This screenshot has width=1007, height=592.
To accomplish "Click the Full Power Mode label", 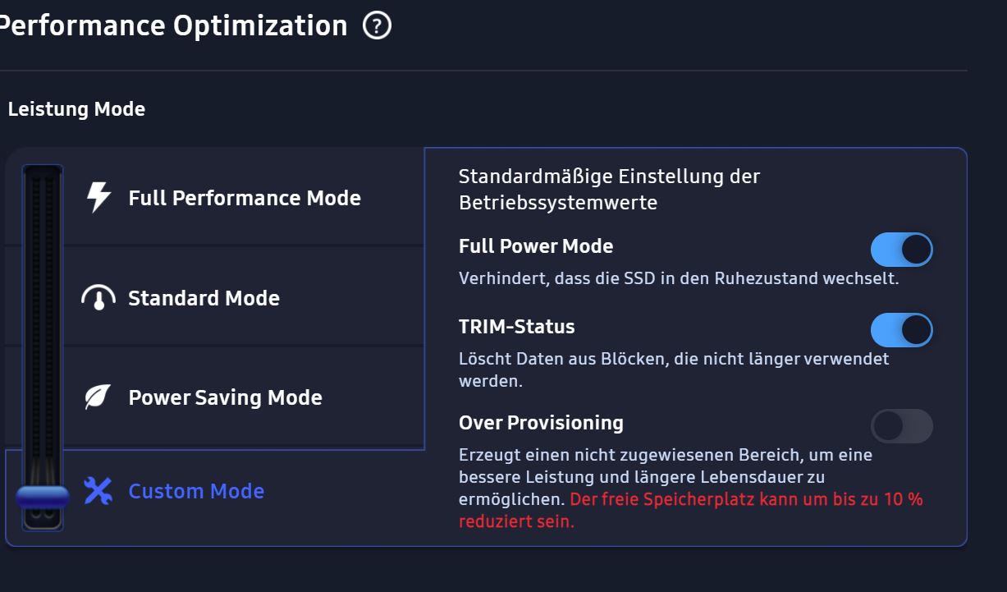I will tap(535, 246).
